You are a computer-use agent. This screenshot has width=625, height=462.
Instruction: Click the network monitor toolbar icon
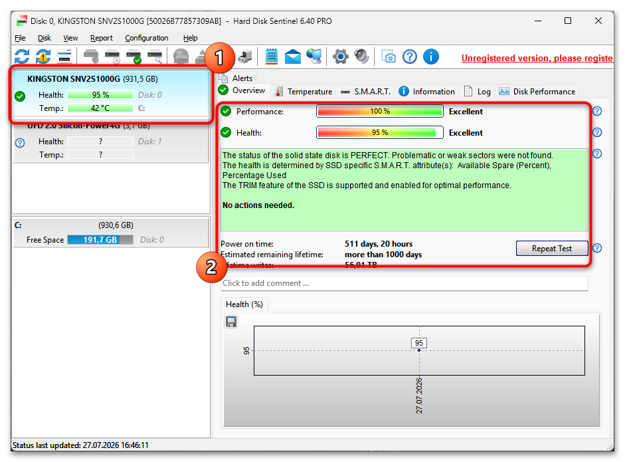(x=315, y=57)
